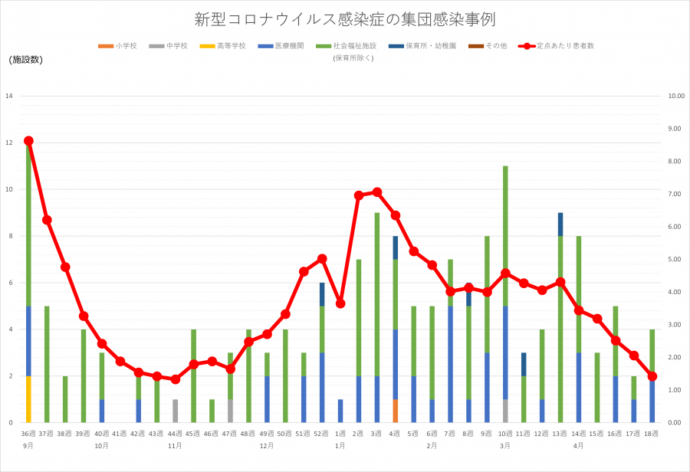The image size is (690, 472).
Task: Select the green bar at 37週
Action: pos(47,364)
